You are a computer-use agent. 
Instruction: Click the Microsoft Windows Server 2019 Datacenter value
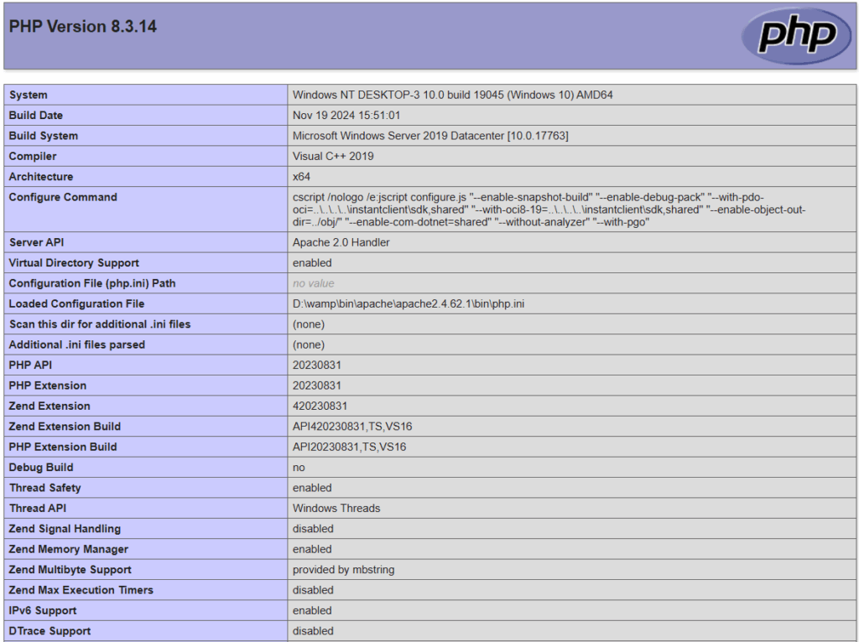click(x=430, y=136)
